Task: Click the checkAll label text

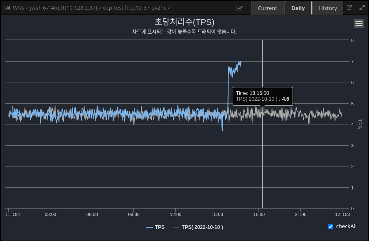Action: coord(346,226)
